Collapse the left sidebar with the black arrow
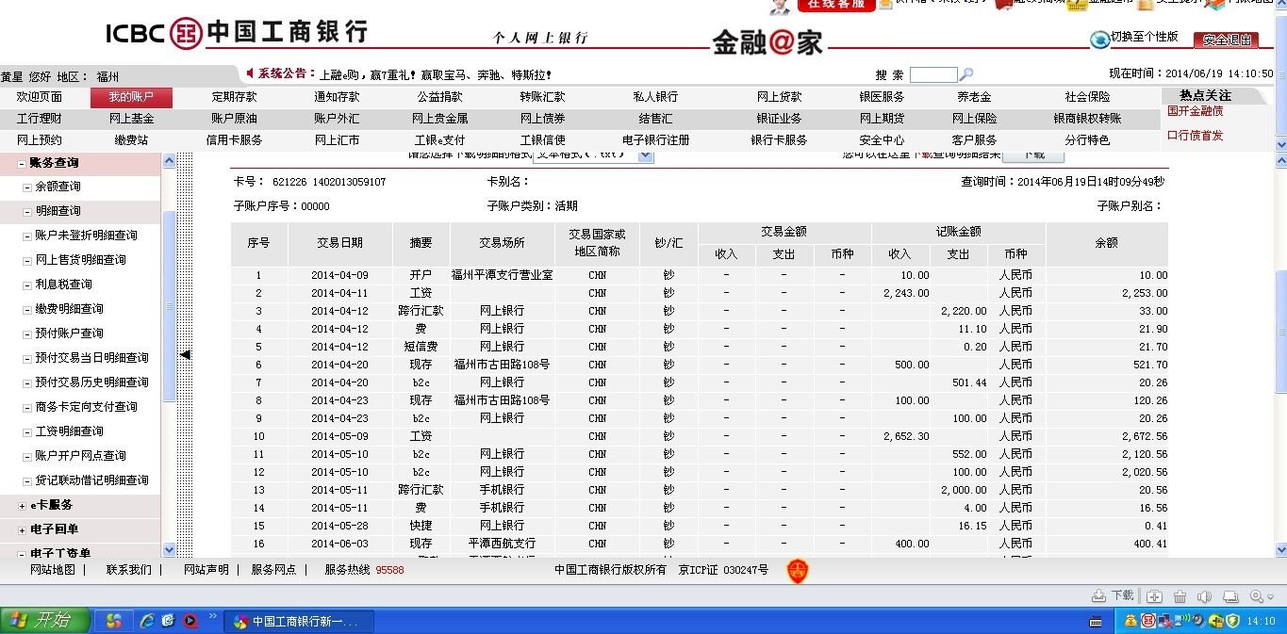 click(x=186, y=355)
